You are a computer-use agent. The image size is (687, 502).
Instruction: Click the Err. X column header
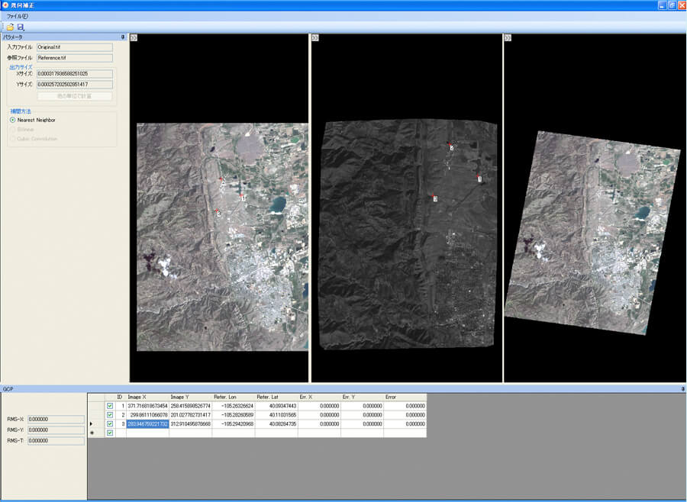click(319, 397)
